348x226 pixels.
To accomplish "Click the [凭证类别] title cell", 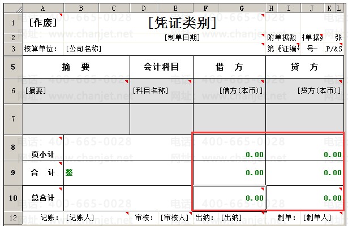I will 182,23.
